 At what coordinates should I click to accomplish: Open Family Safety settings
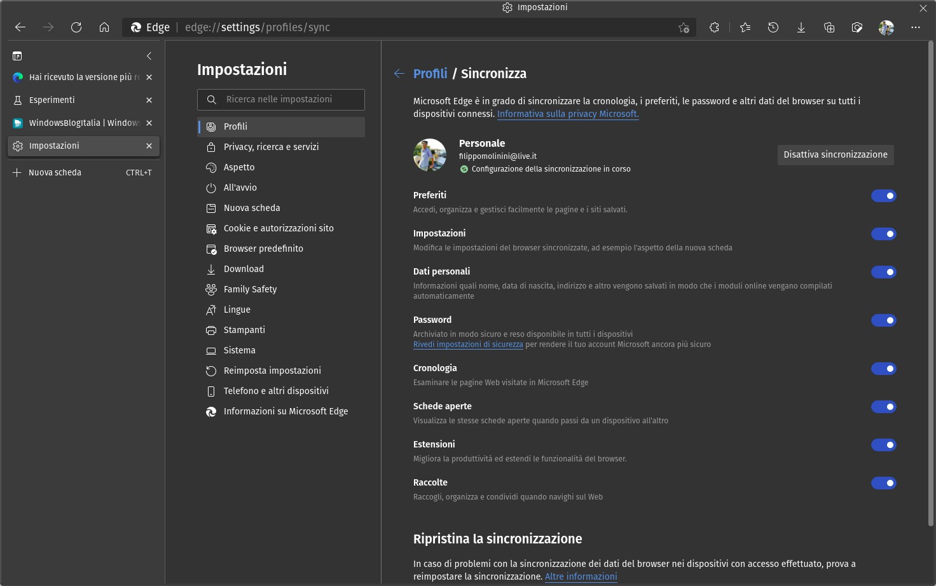pos(281,289)
